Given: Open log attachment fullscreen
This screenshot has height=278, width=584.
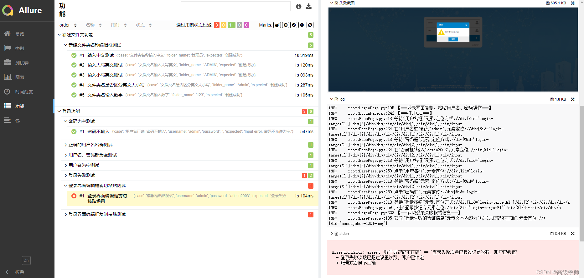Looking at the screenshot, I should click(573, 99).
